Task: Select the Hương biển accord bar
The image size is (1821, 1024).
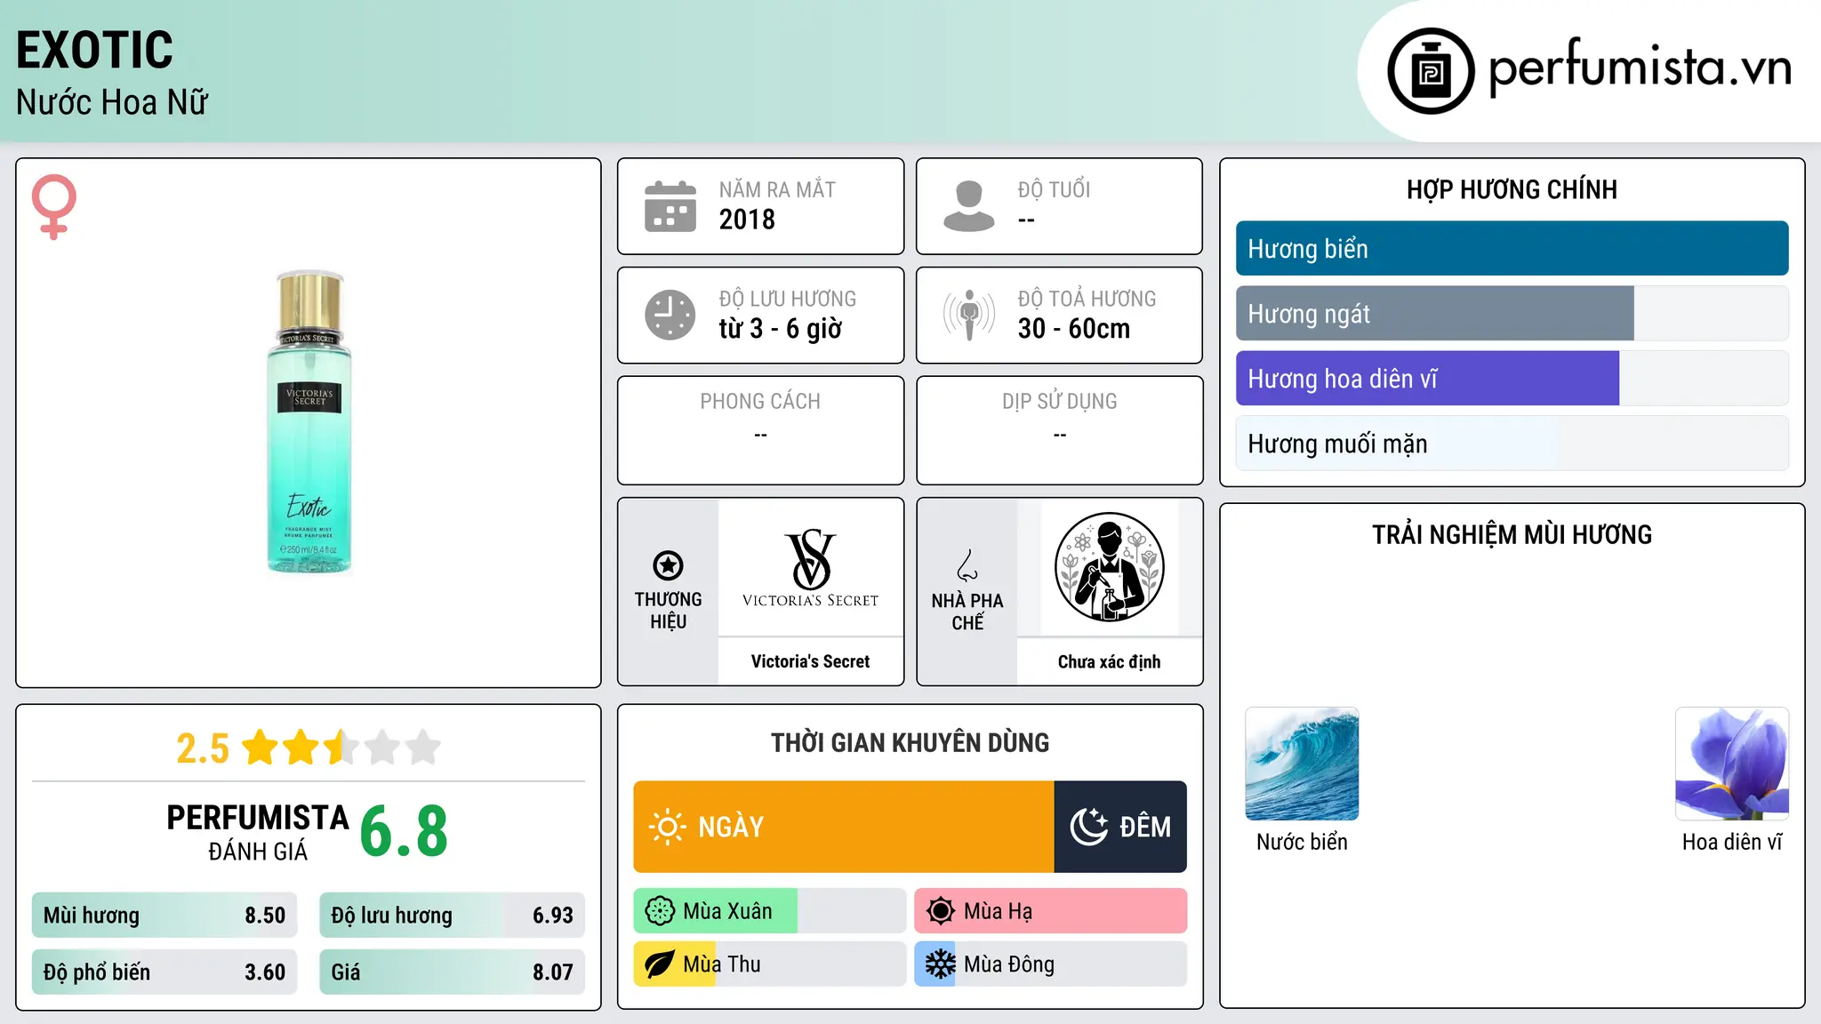Action: coord(1512,249)
